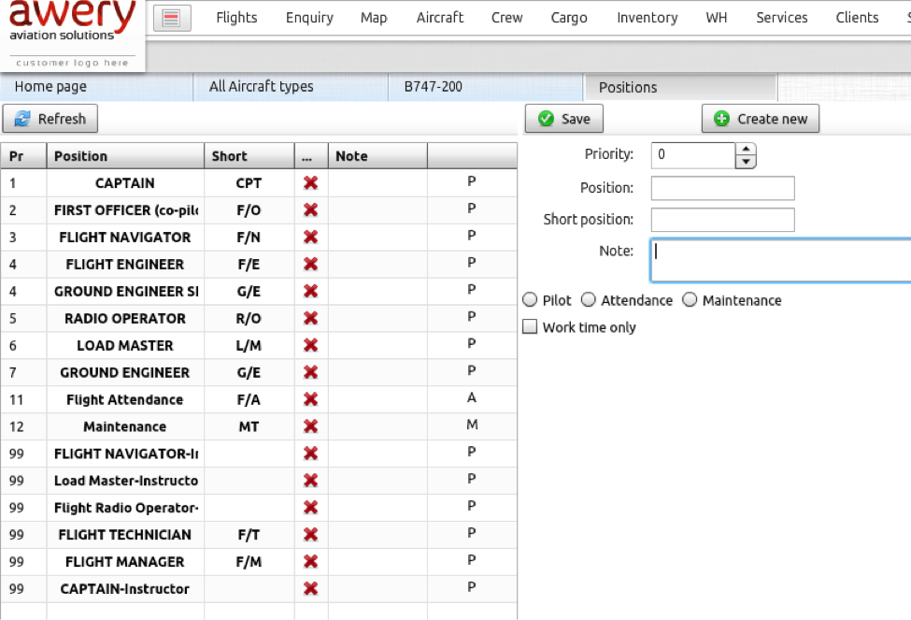Enable the Work time only checkbox

pyautogui.click(x=531, y=327)
